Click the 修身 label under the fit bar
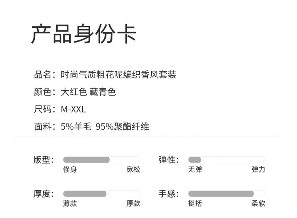Image resolution: width=297 pixels, height=218 pixels. pos(70,170)
